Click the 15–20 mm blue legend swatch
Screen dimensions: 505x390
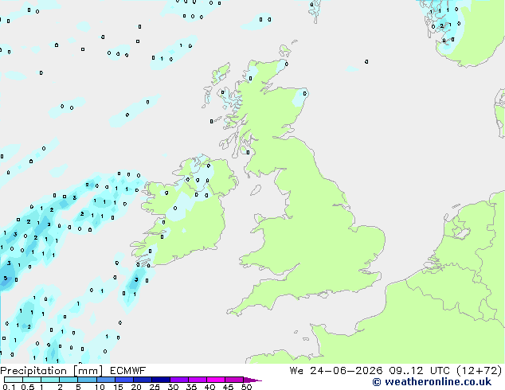123,380
